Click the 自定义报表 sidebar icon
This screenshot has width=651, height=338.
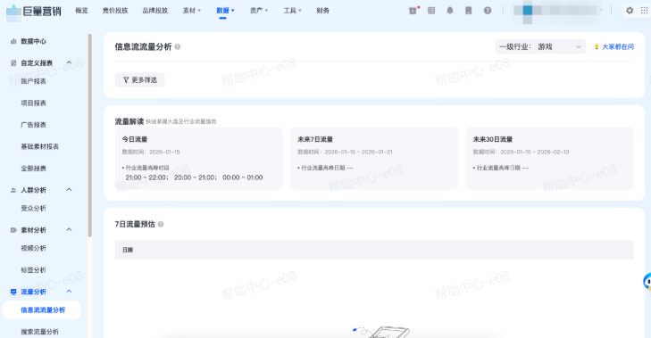[13, 63]
